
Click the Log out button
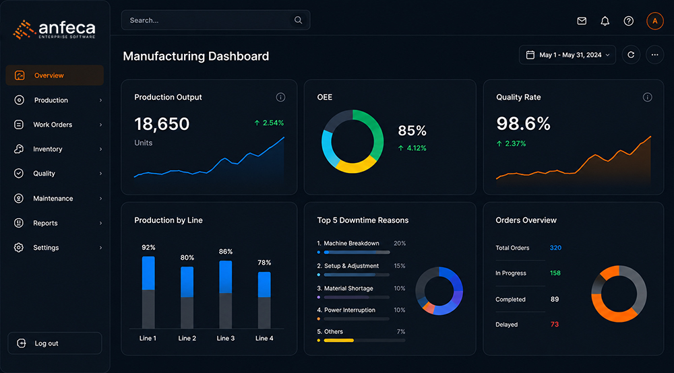click(x=55, y=343)
